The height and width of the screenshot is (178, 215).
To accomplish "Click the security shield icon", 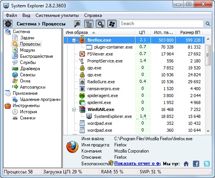I will tap(111, 163).
